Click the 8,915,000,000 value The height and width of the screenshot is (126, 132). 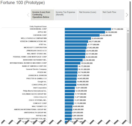pyautogui.click(x=78, y=113)
